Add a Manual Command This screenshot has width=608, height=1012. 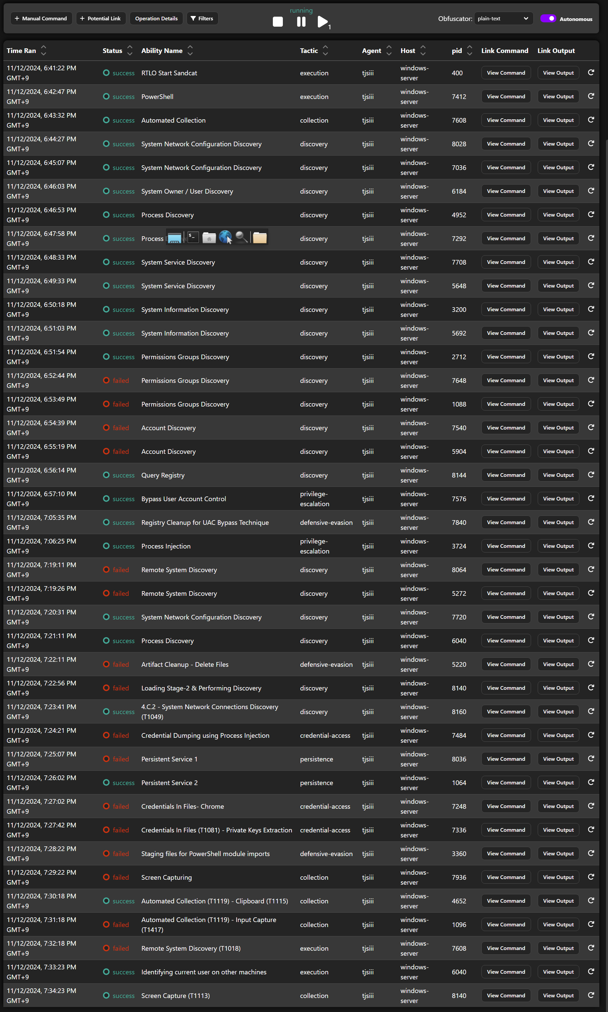coord(41,19)
